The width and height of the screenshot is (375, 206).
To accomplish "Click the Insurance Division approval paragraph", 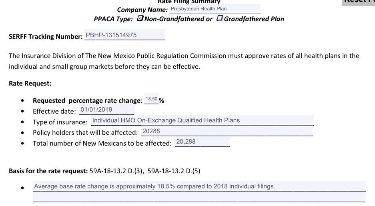I will click(184, 61).
